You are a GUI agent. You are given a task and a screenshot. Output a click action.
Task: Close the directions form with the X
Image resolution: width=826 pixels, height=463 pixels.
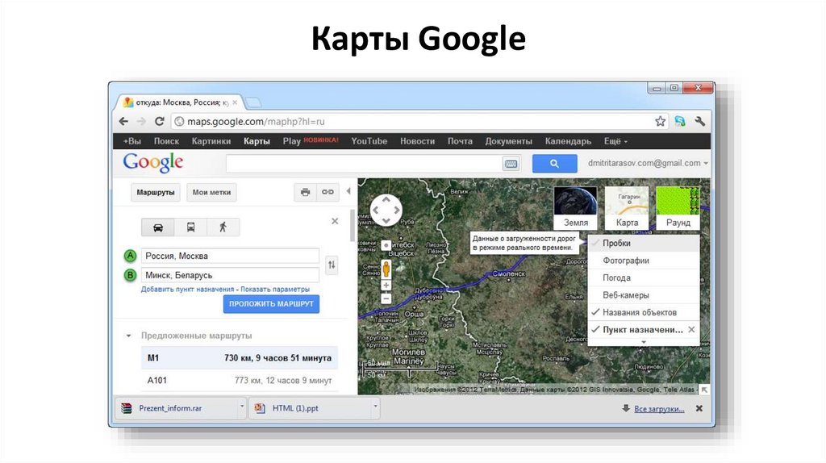[335, 221]
